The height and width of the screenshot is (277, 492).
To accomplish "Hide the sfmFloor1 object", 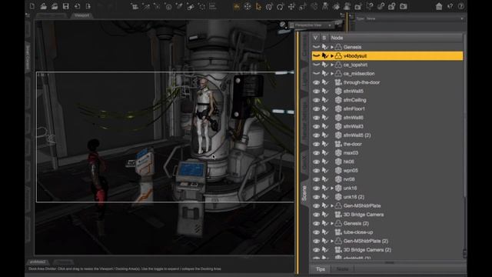I will tap(316, 108).
